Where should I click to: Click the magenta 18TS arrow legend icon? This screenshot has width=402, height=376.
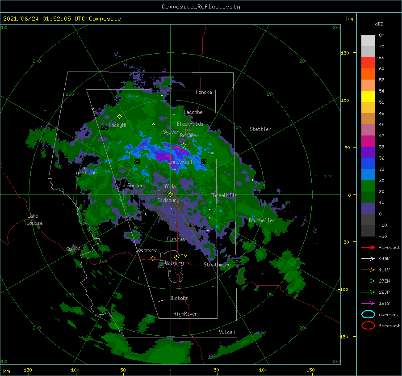point(368,304)
